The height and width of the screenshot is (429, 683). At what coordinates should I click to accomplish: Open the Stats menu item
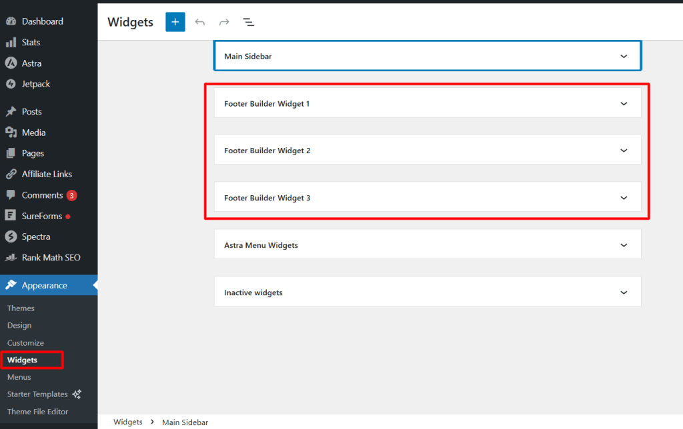coord(31,43)
